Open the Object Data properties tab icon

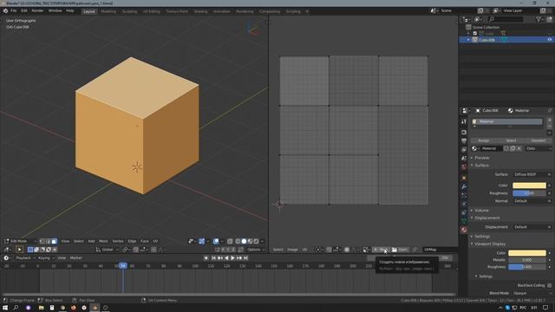click(464, 221)
